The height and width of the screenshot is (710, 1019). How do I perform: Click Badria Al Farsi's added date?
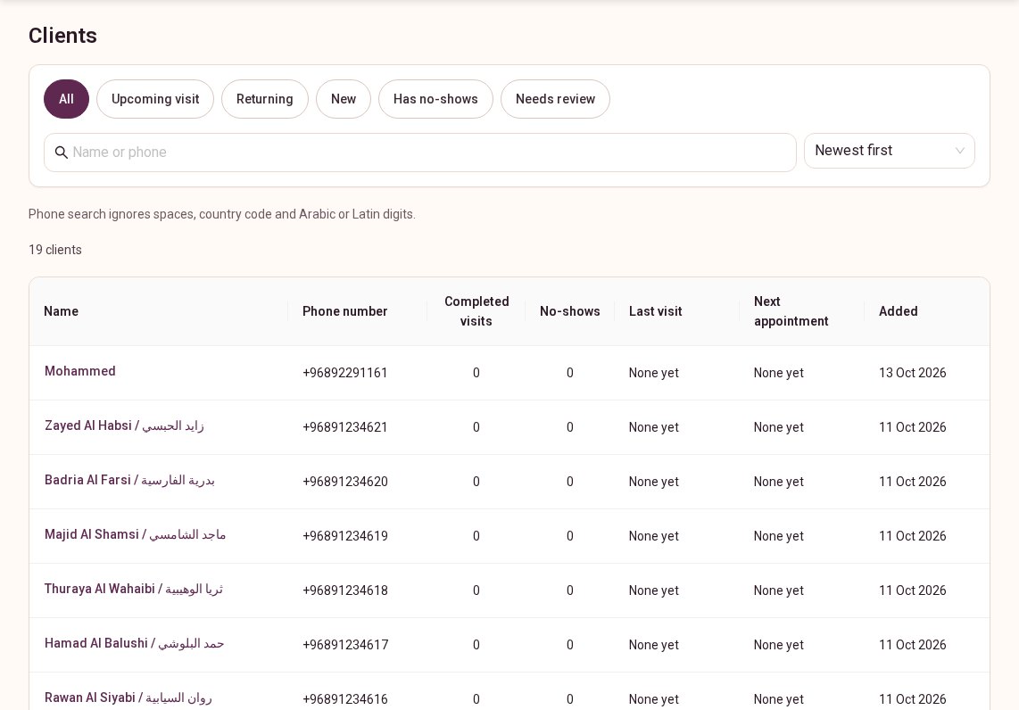pos(913,482)
